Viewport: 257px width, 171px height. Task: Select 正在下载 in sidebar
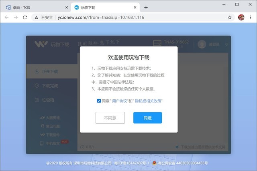(52, 71)
